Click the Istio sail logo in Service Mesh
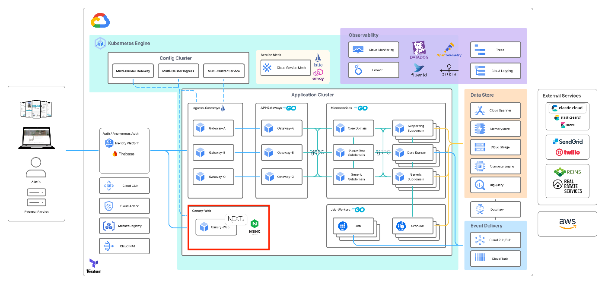 (x=318, y=57)
